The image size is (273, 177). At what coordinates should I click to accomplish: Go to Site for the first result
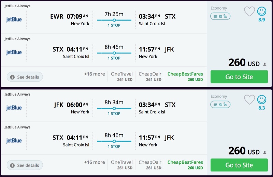[x=239, y=77]
